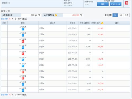Click the blue 表示 button

(x=103, y=4)
